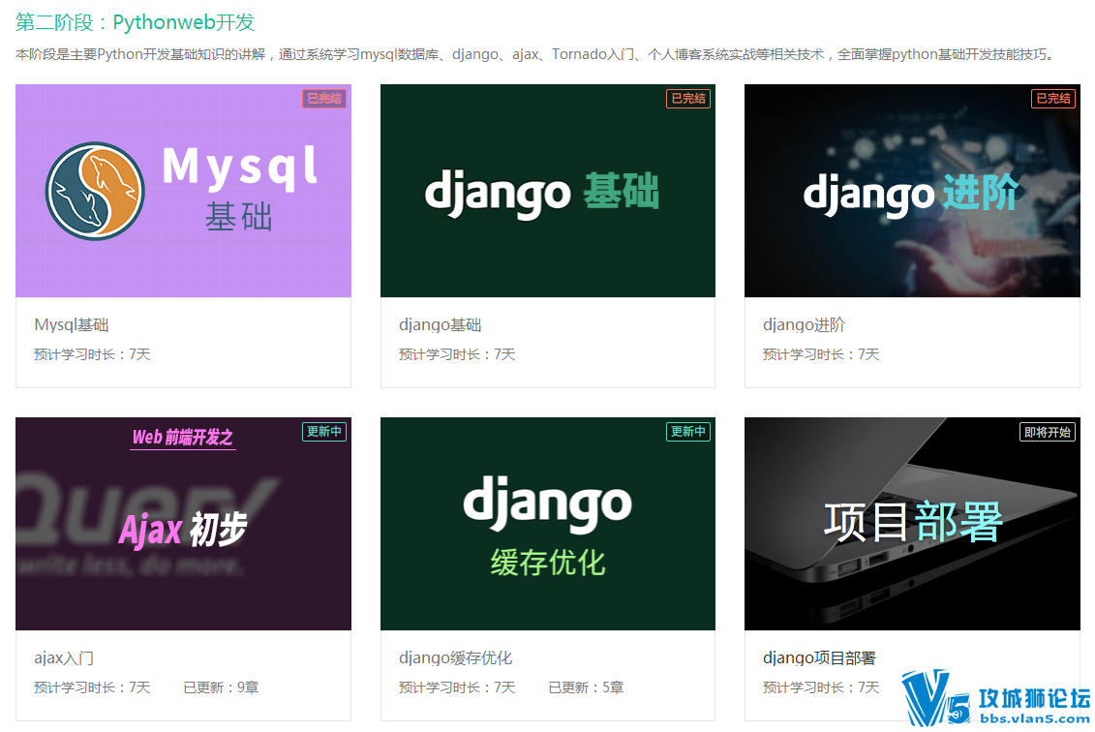The width and height of the screenshot is (1095, 732).
Task: Click the 更新中 badge on django 缓存优化 card
Action: tap(688, 432)
